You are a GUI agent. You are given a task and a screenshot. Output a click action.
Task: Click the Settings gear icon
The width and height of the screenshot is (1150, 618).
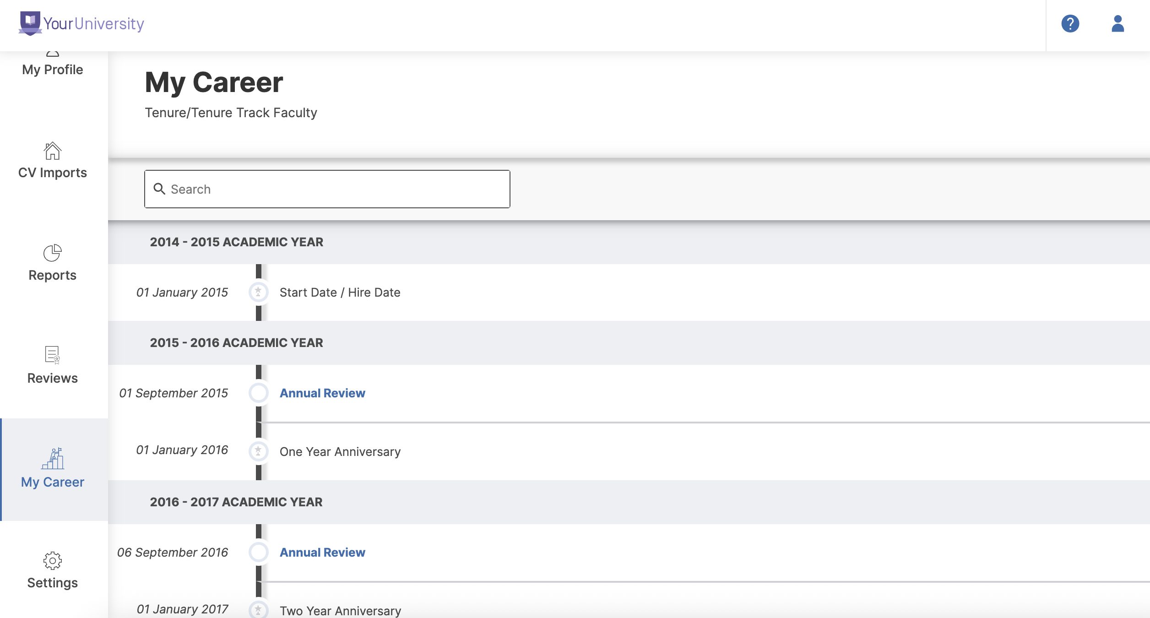52,560
